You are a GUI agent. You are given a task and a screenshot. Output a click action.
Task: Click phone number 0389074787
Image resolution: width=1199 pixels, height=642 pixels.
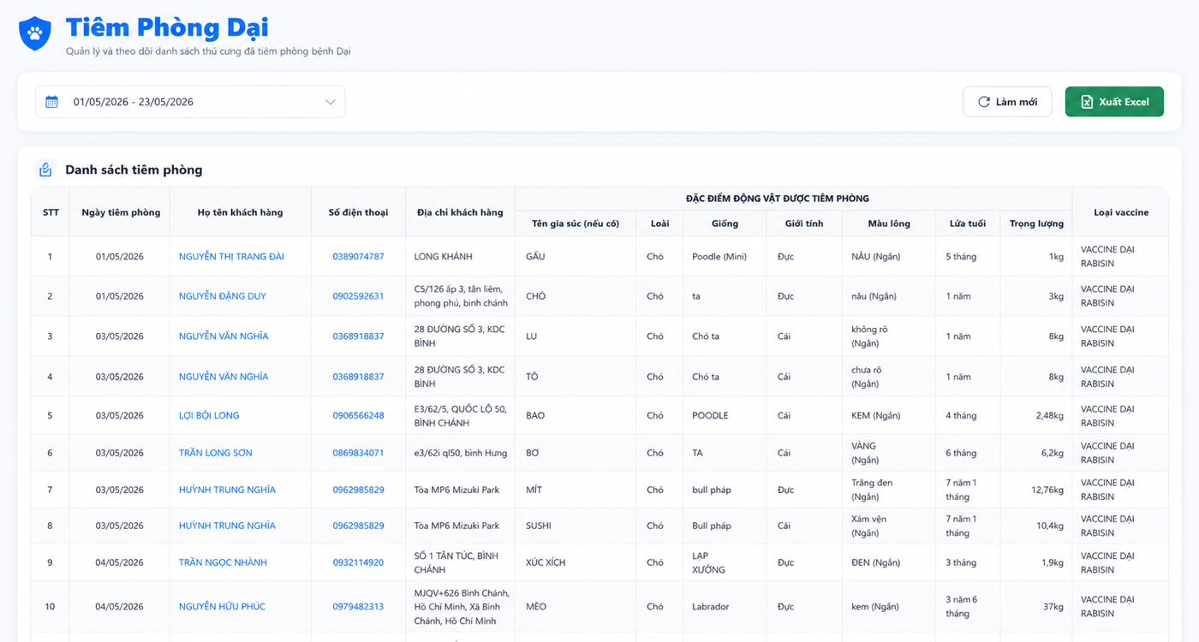pyautogui.click(x=358, y=257)
